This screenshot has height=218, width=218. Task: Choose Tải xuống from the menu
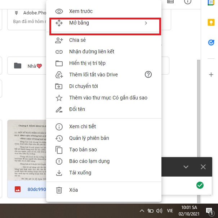pyautogui.click(x=104, y=173)
